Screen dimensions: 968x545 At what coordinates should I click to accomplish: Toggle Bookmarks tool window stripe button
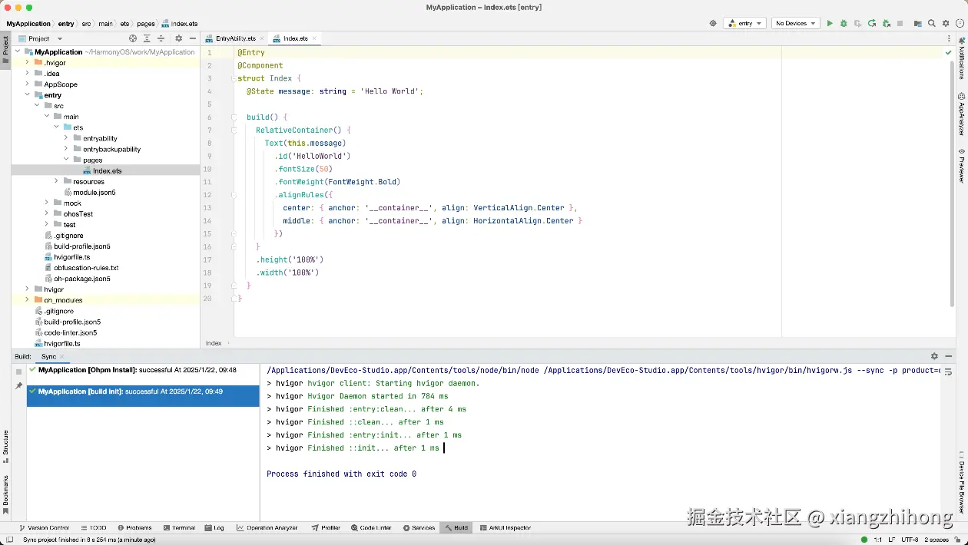tap(5, 495)
